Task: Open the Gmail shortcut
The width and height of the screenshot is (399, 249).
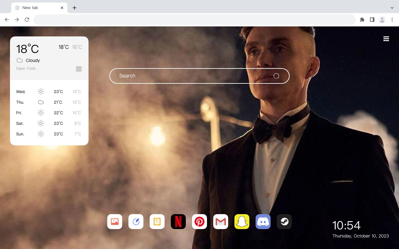Action: (221, 222)
